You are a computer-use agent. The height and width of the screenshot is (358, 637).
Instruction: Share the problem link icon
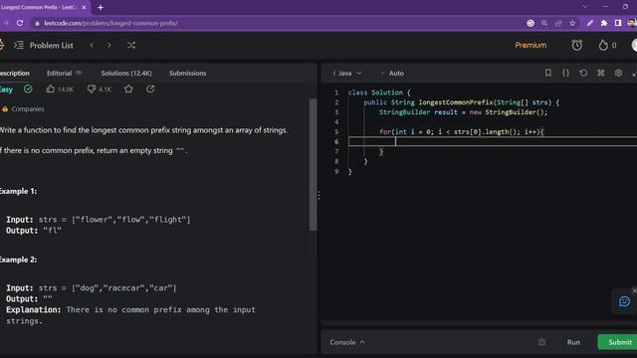coord(150,89)
